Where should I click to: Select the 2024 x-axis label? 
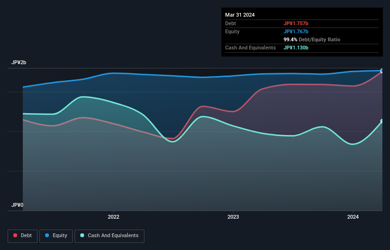[353, 217]
